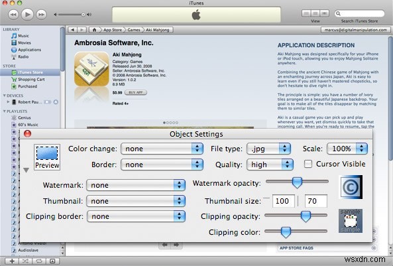Open the Scale dropdown
393x266 pixels.
pos(347,149)
